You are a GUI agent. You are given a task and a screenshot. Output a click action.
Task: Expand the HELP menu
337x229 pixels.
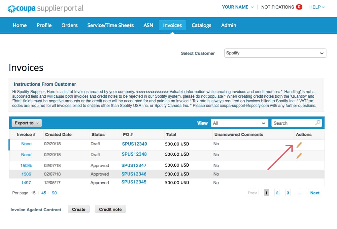pos(317,7)
